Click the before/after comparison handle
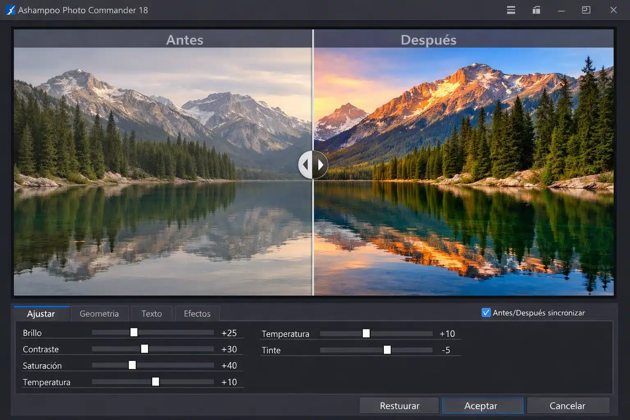The image size is (630, 420). [x=313, y=164]
